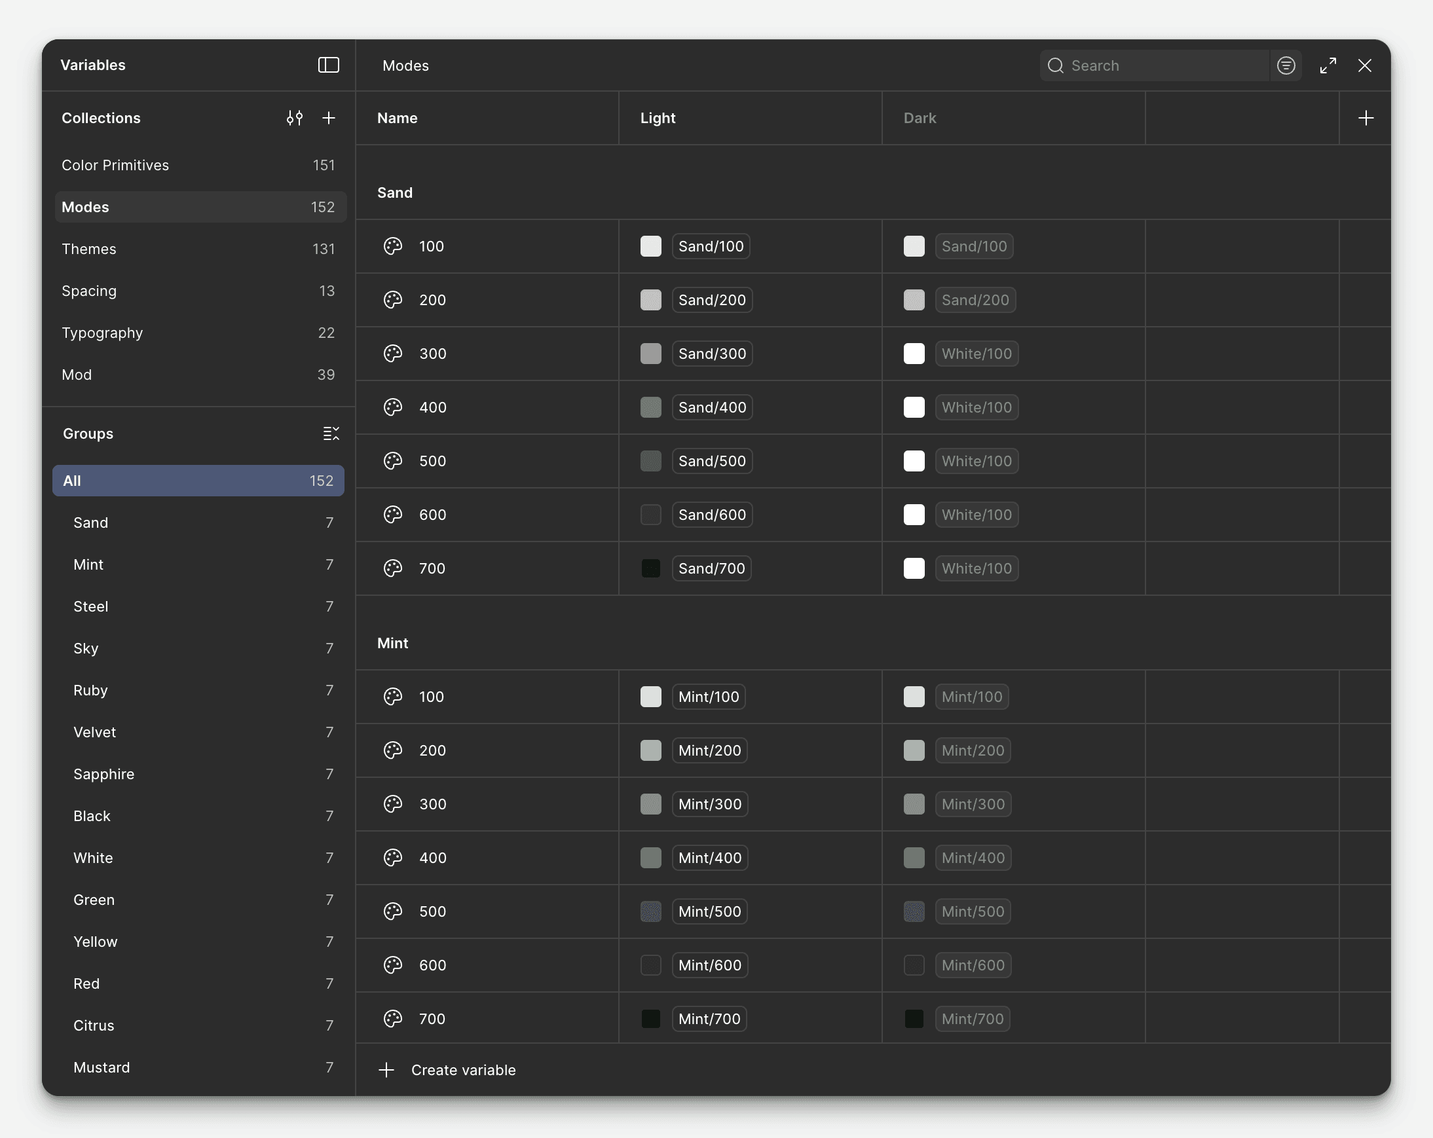
Task: Add a new mode column
Action: tap(1365, 119)
